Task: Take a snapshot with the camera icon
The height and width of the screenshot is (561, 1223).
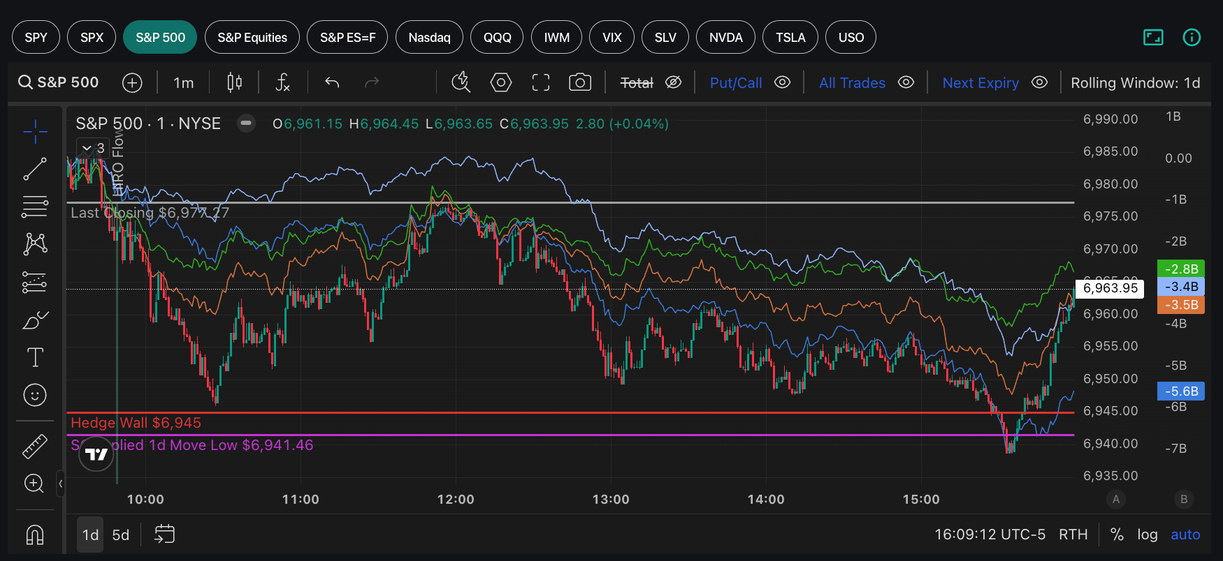Action: pos(580,83)
